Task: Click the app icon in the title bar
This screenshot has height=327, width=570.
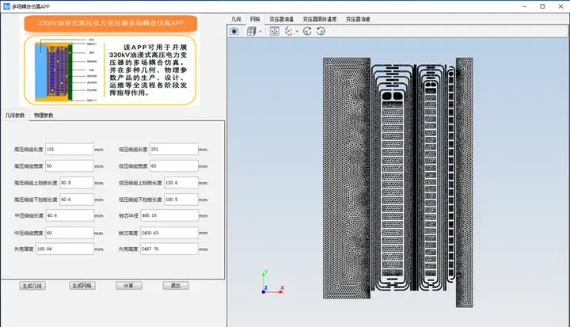Action: pos(6,6)
